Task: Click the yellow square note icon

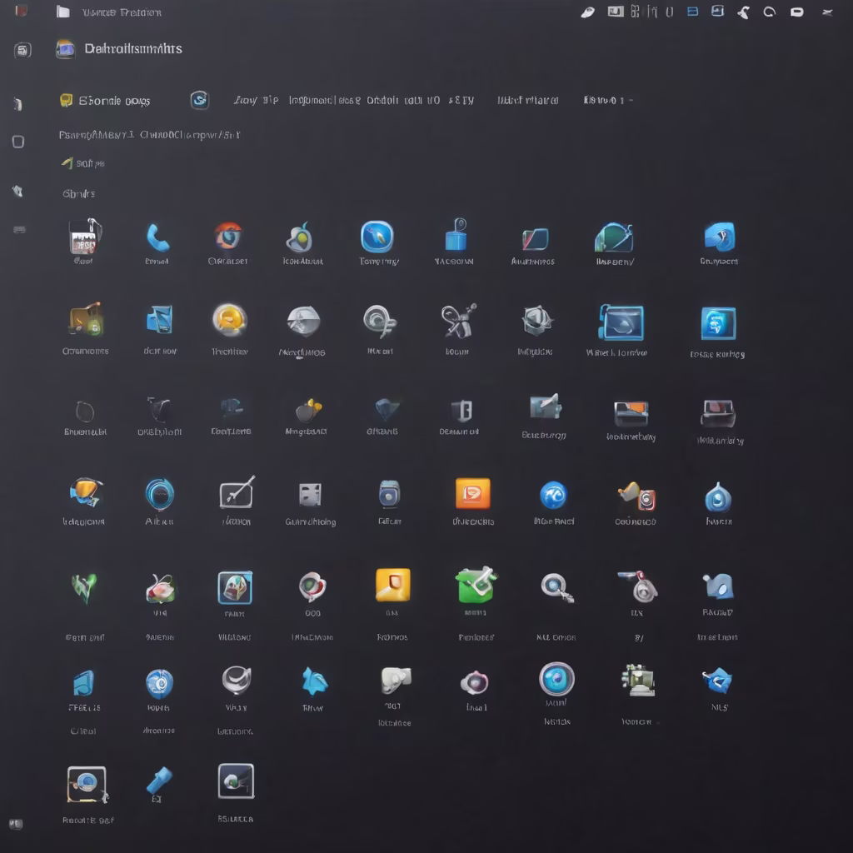Action: coord(392,585)
